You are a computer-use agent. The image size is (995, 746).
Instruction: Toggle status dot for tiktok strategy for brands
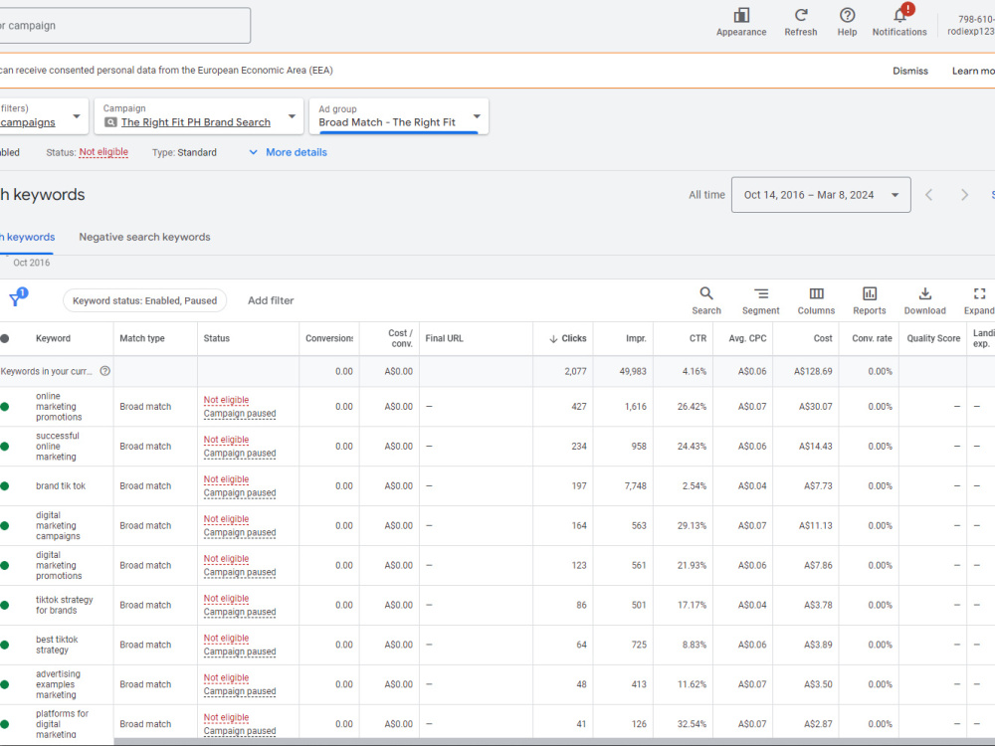point(4,605)
